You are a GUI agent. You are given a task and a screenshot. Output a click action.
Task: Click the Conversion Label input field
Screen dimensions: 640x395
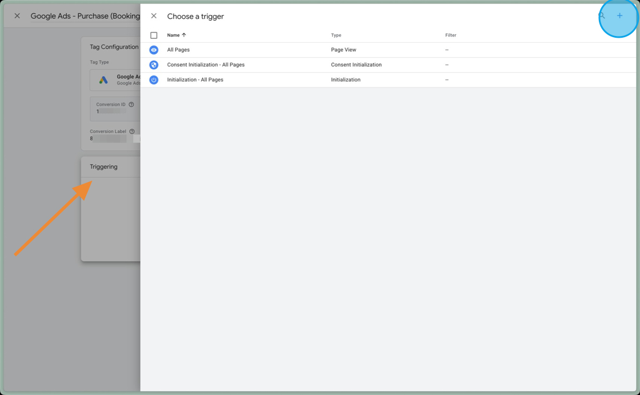[109, 139]
